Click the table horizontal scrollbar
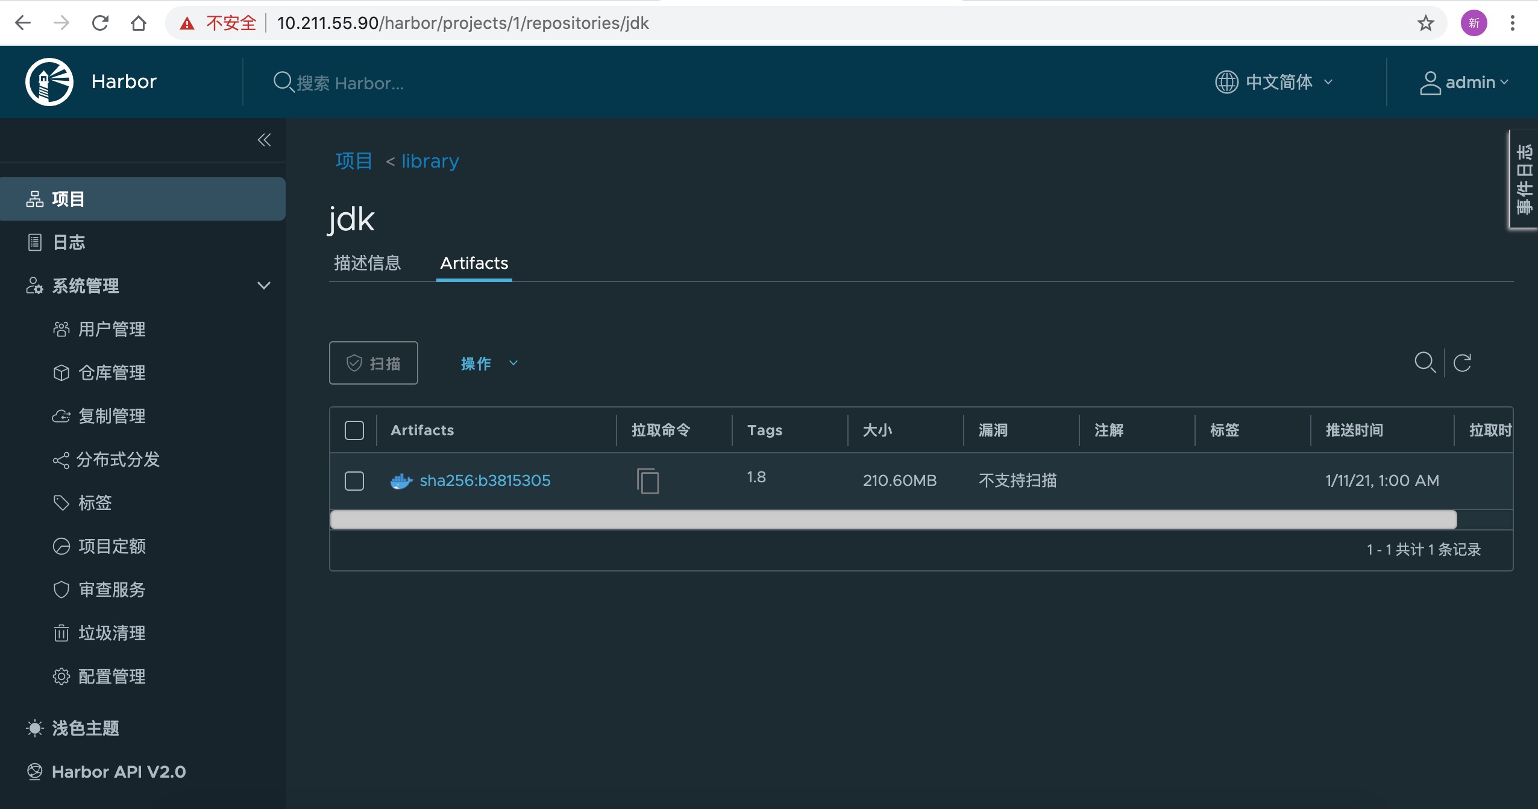The image size is (1538, 809). [894, 520]
